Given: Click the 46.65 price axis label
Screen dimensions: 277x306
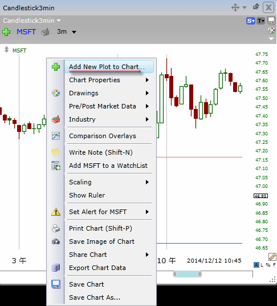Looking at the screenshot, I should pos(262,248).
